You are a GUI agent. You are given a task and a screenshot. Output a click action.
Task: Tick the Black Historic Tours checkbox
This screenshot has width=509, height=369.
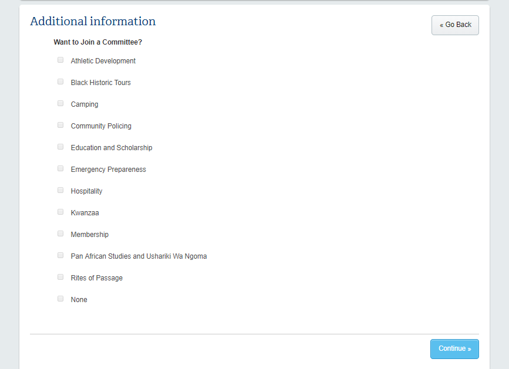coord(60,82)
